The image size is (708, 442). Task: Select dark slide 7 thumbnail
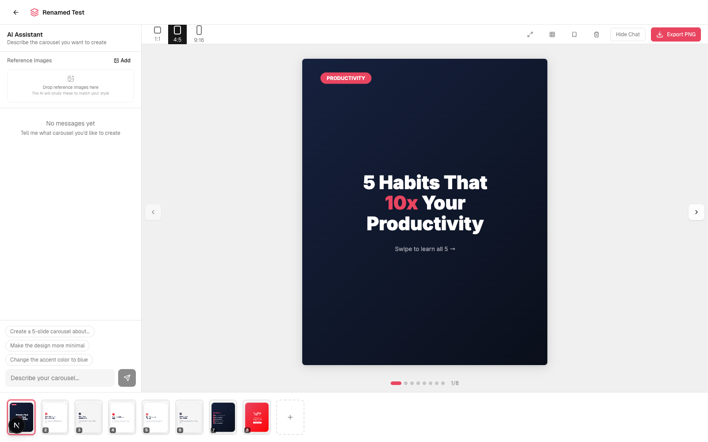point(223,417)
